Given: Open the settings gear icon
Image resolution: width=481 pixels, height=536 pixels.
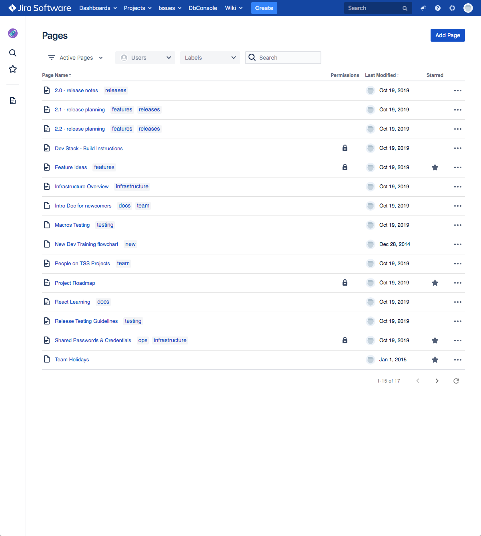Looking at the screenshot, I should click(x=452, y=8).
